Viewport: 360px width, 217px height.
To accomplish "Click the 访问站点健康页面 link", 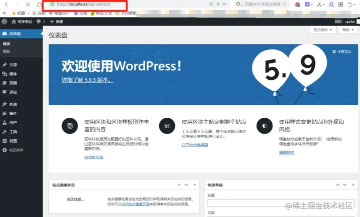I will 135,204.
